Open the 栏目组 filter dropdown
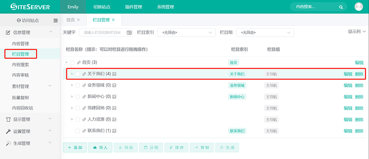Image resolution: width=369 pixels, height=159 pixels. click(265, 33)
